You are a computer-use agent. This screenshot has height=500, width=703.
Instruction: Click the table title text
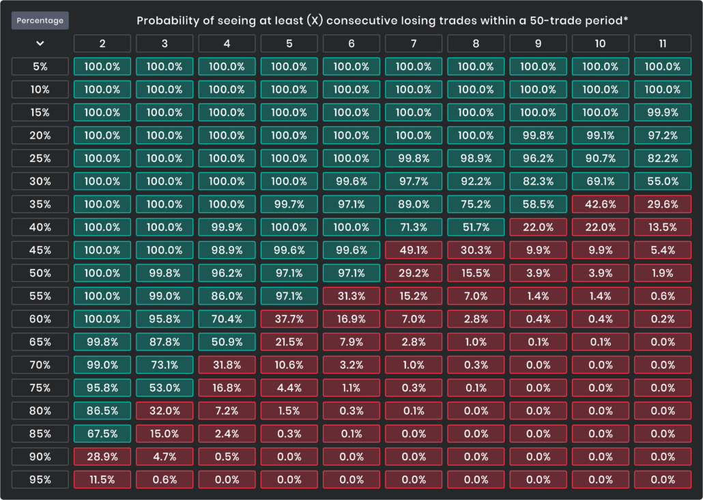click(382, 20)
